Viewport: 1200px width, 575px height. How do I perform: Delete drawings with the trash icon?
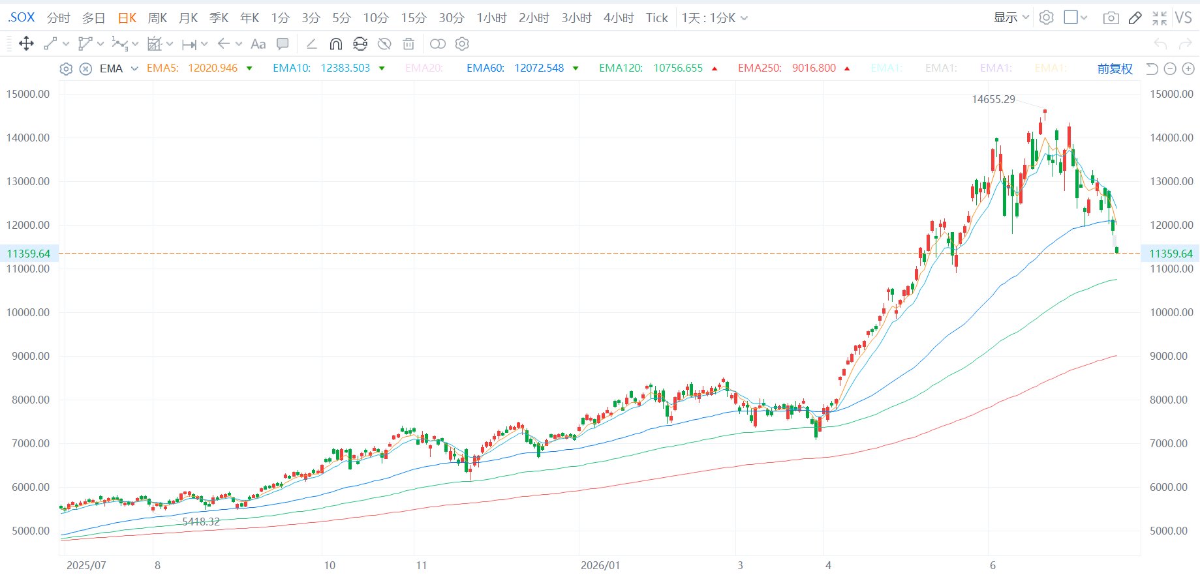click(x=408, y=44)
